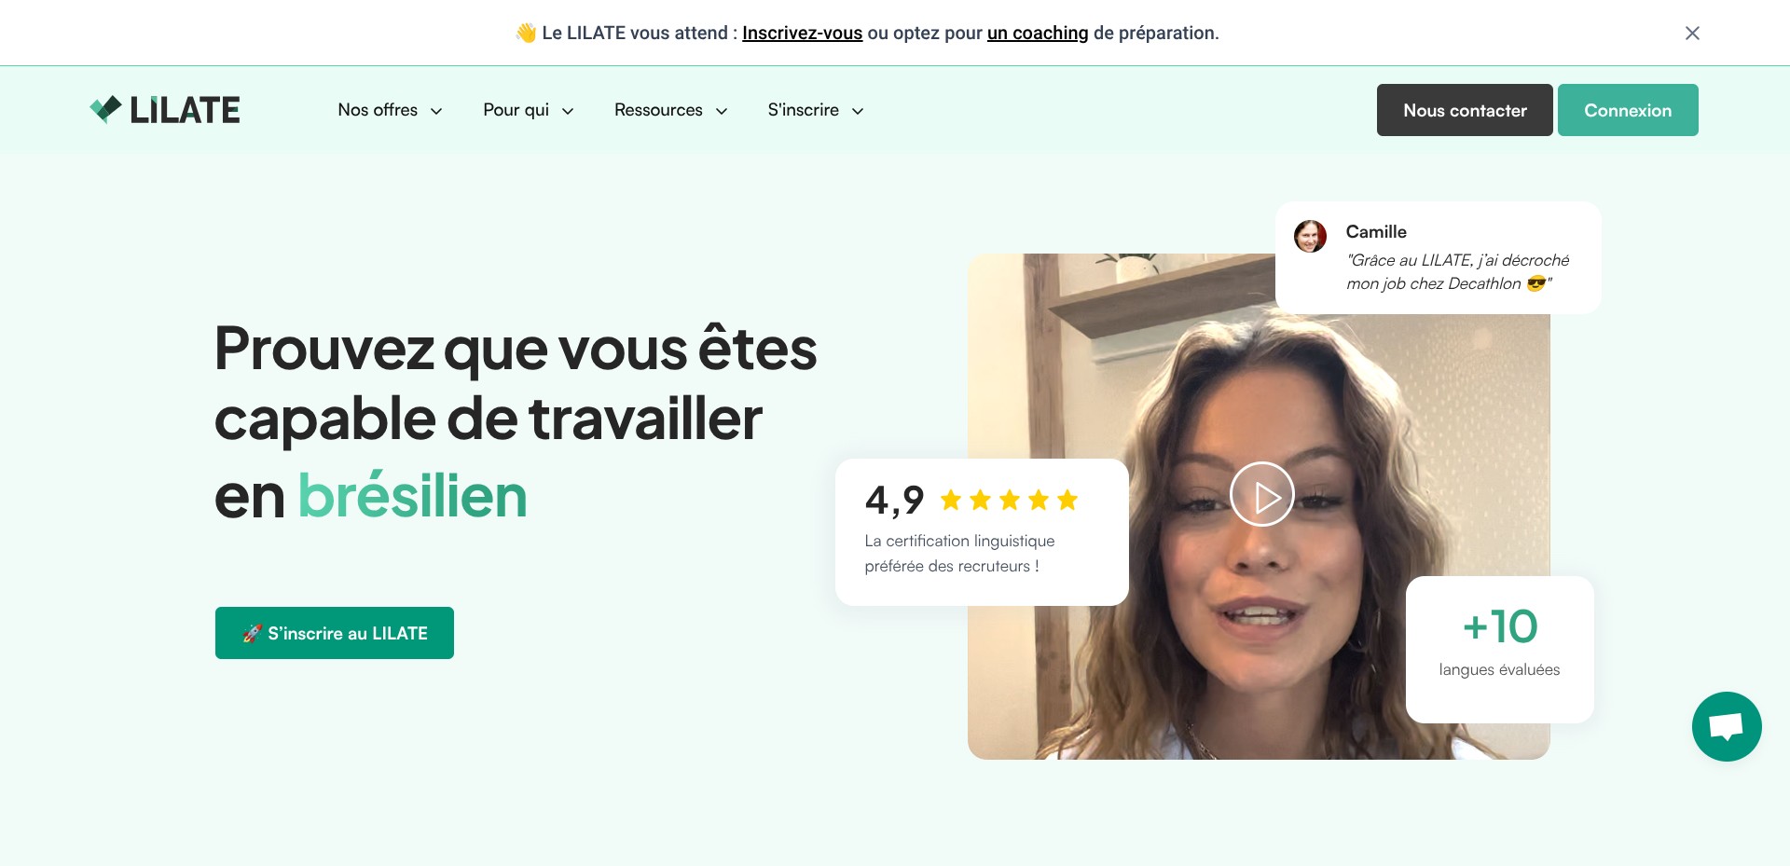Click the waving hand emoji in banner
This screenshot has height=866, width=1790.
tap(526, 33)
